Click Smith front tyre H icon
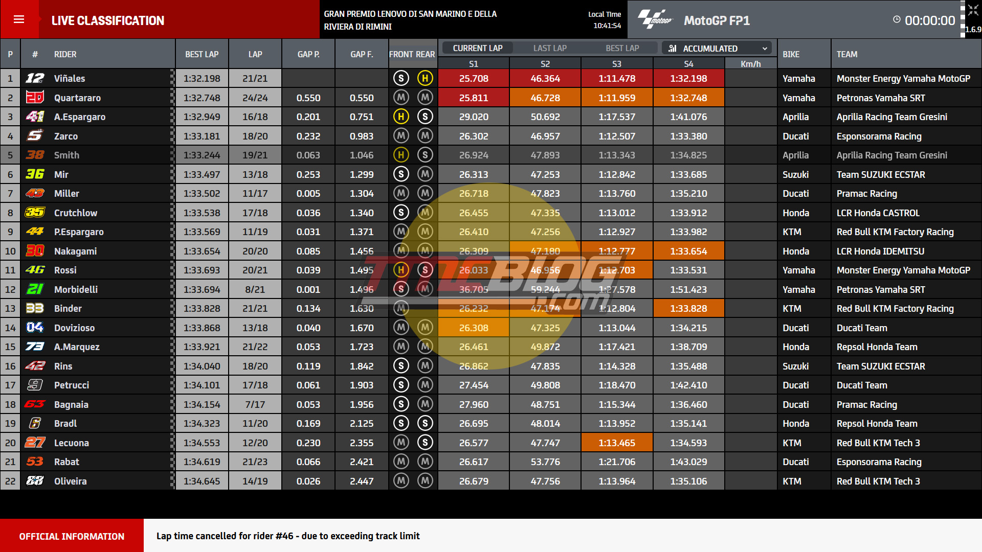982x552 pixels. 401,155
